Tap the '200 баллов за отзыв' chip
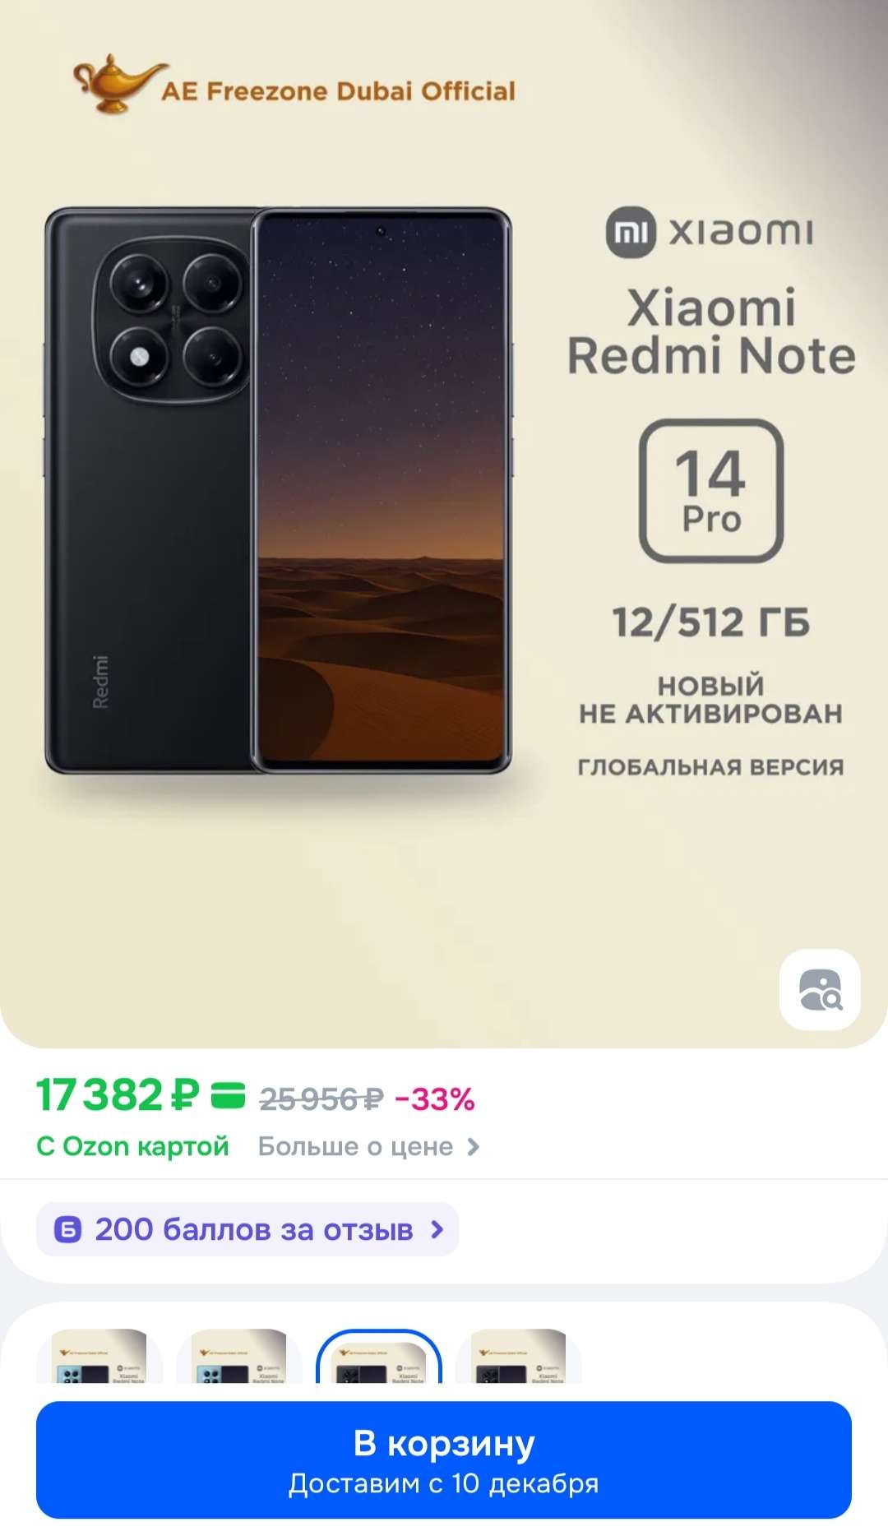Image resolution: width=888 pixels, height=1531 pixels. pos(247,1229)
